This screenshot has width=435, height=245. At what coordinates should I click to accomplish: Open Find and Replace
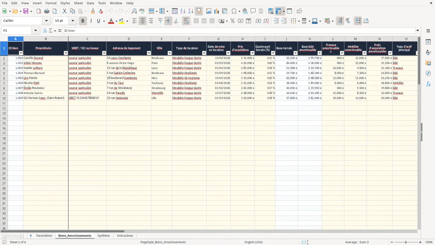coord(134,11)
